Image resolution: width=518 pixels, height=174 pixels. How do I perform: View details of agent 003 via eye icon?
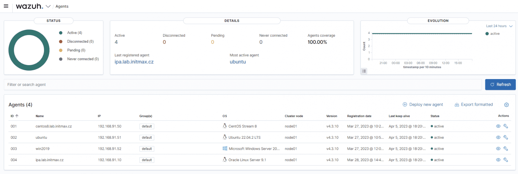[x=498, y=149]
